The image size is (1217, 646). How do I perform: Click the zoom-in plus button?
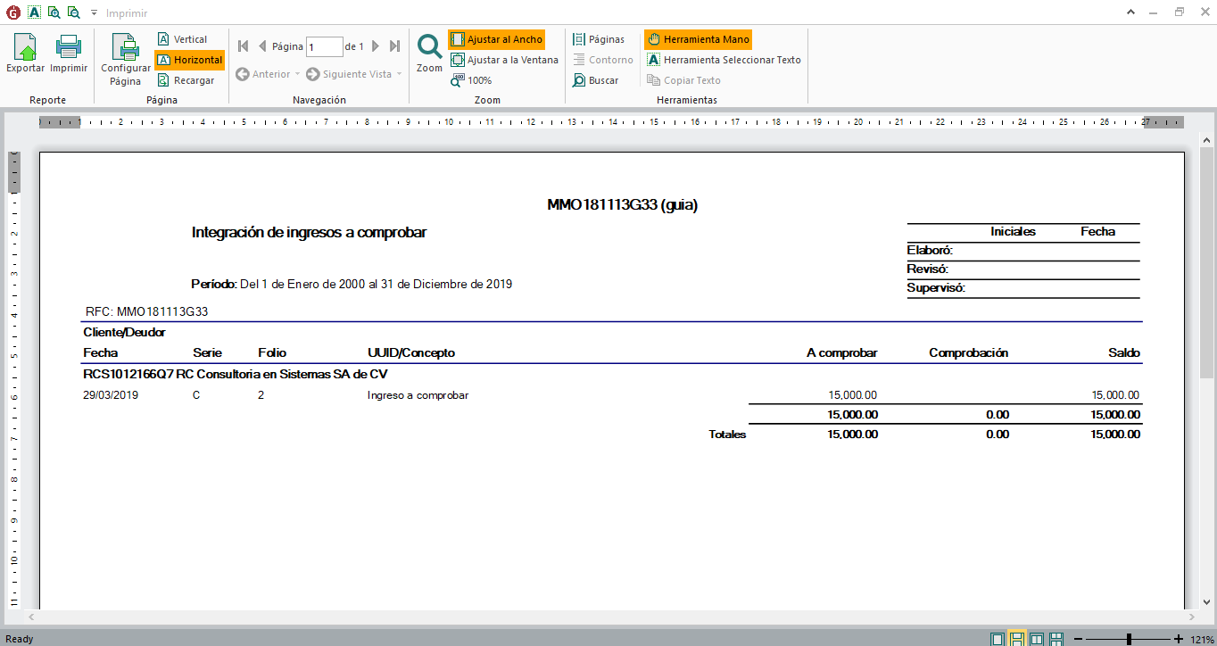point(1179,639)
